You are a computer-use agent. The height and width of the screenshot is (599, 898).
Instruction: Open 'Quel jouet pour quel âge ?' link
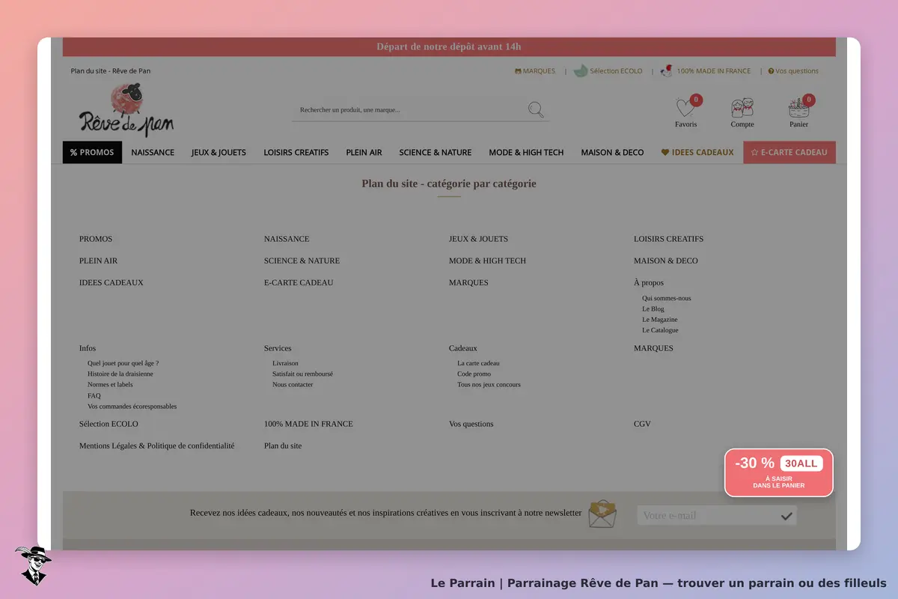[x=123, y=363]
